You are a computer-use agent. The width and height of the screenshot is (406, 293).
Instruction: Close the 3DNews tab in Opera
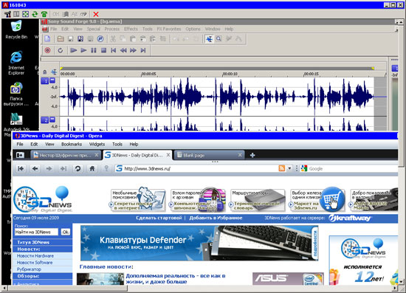pos(168,155)
